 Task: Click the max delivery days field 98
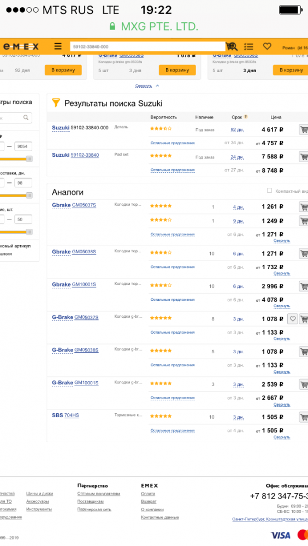click(x=23, y=183)
